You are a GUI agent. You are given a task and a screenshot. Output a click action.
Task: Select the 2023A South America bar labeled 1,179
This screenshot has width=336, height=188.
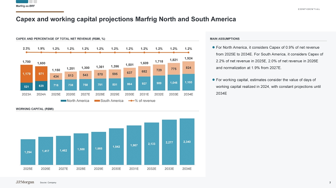click(27, 74)
